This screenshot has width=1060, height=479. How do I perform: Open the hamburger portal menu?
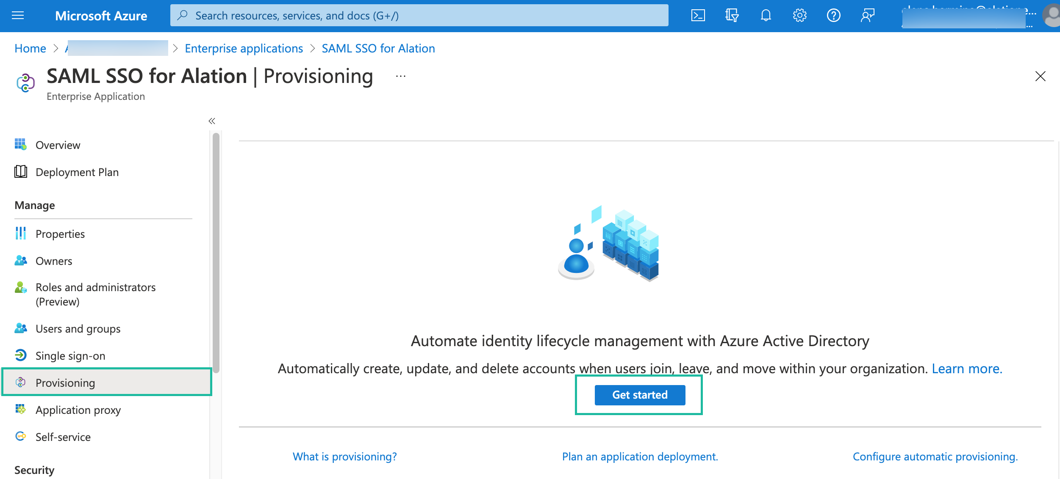tap(18, 16)
